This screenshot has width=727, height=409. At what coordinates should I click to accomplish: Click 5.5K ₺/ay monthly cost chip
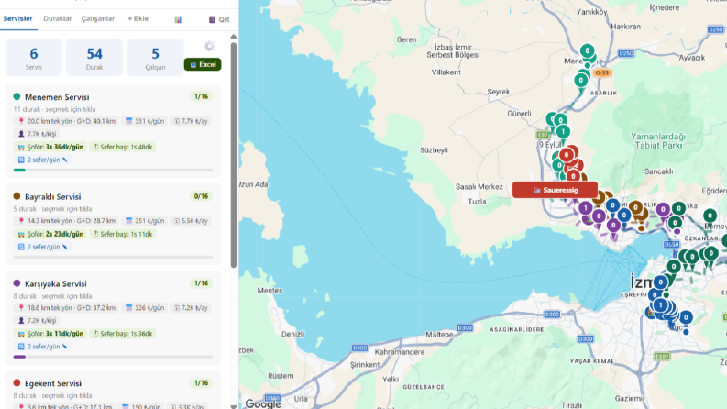click(x=191, y=221)
